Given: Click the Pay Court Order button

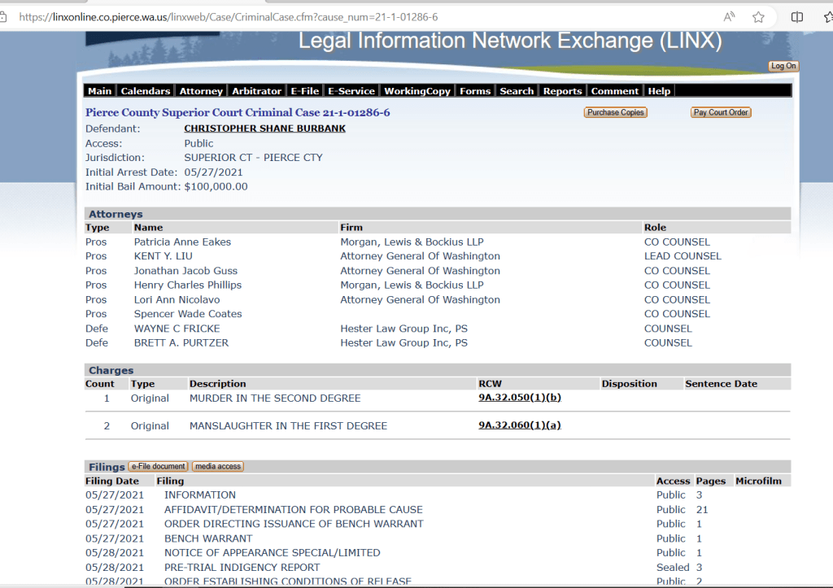Looking at the screenshot, I should [x=721, y=113].
